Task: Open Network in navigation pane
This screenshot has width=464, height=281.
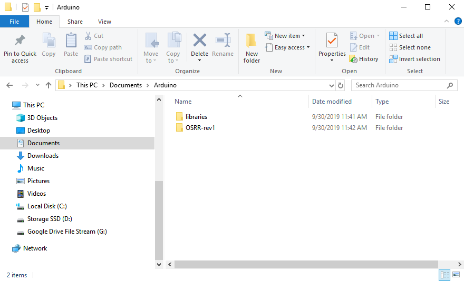Action: [30, 248]
